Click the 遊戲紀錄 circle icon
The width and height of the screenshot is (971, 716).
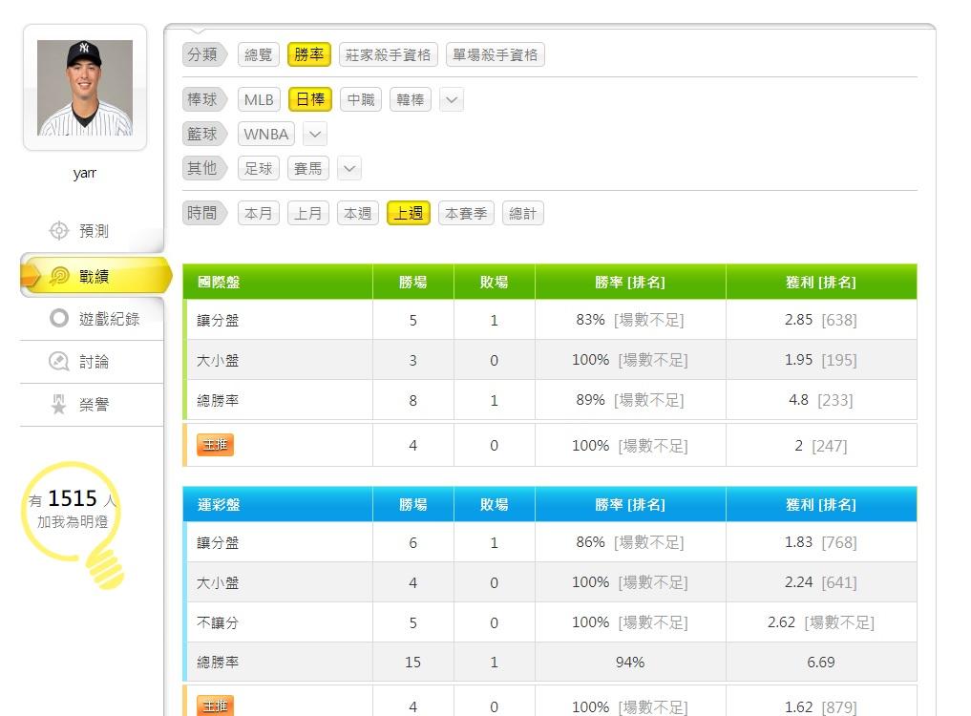[x=59, y=318]
